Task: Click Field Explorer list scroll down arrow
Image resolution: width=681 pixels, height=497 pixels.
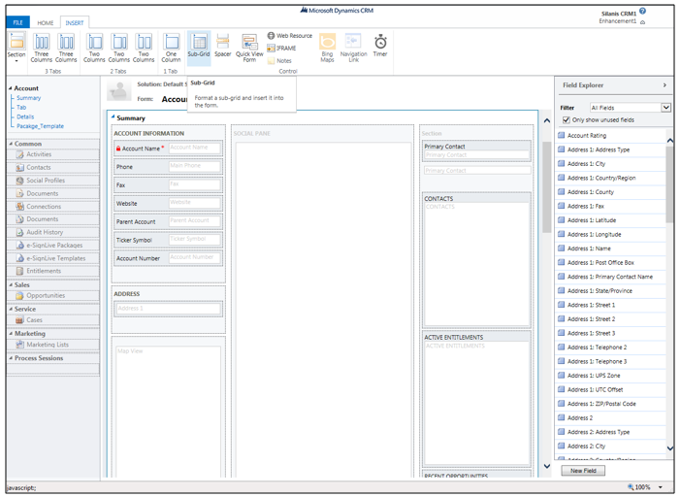Action: pos(669,447)
